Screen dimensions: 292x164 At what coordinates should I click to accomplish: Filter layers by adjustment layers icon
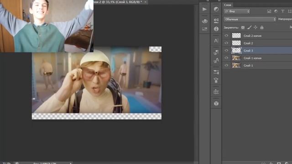pyautogui.click(x=276, y=11)
